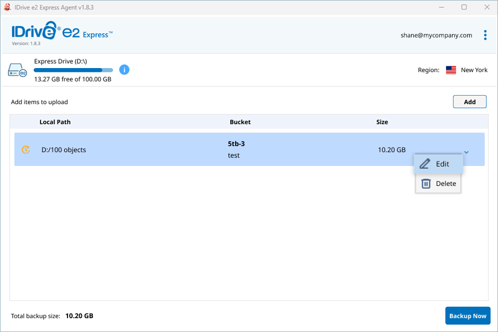Screen dimensions: 498x332
Task: Click the New York region label
Action: (474, 70)
